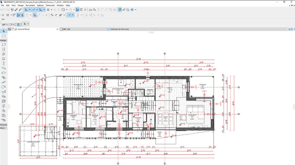The width and height of the screenshot is (295, 165).
Task: Select the Marquee tool in the toolbox
Action: [x=4, y=36]
